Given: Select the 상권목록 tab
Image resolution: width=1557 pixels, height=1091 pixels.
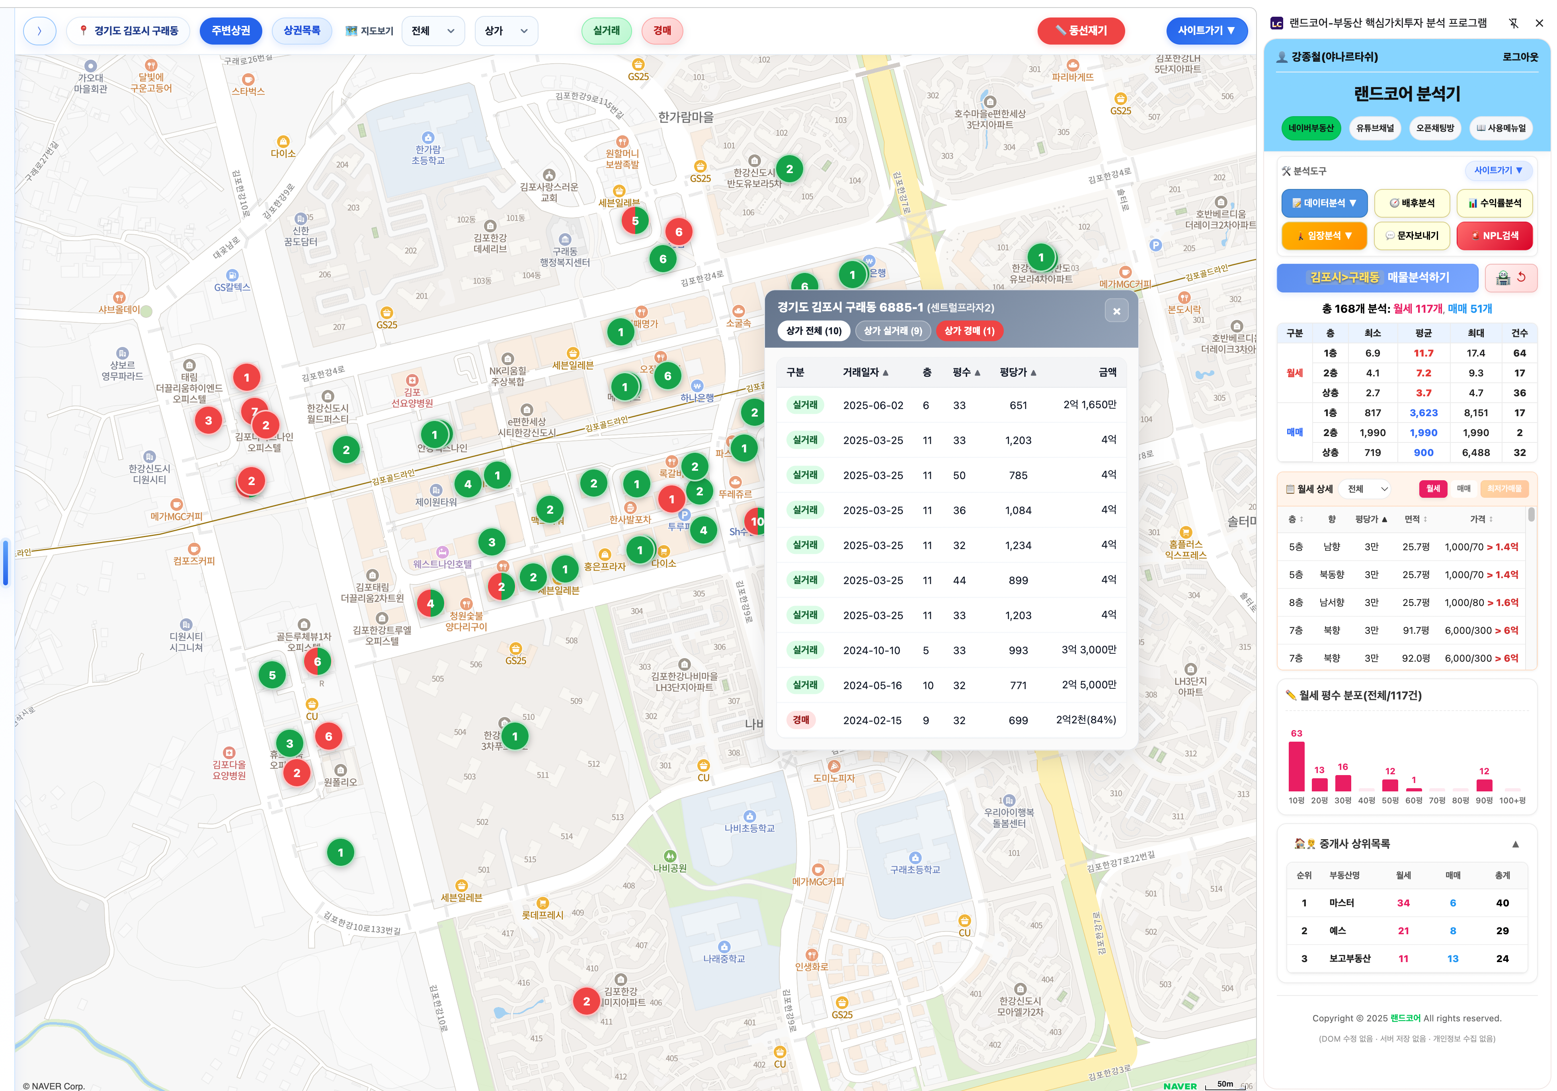Looking at the screenshot, I should 302,31.
